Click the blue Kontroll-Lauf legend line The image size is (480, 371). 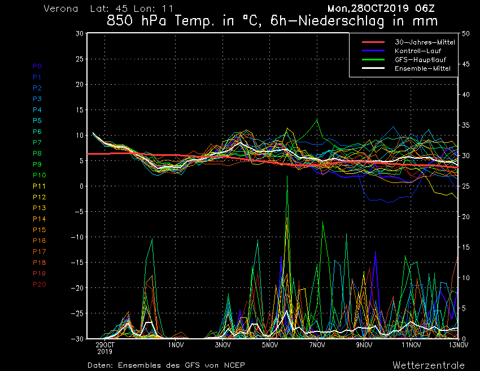[x=373, y=51]
